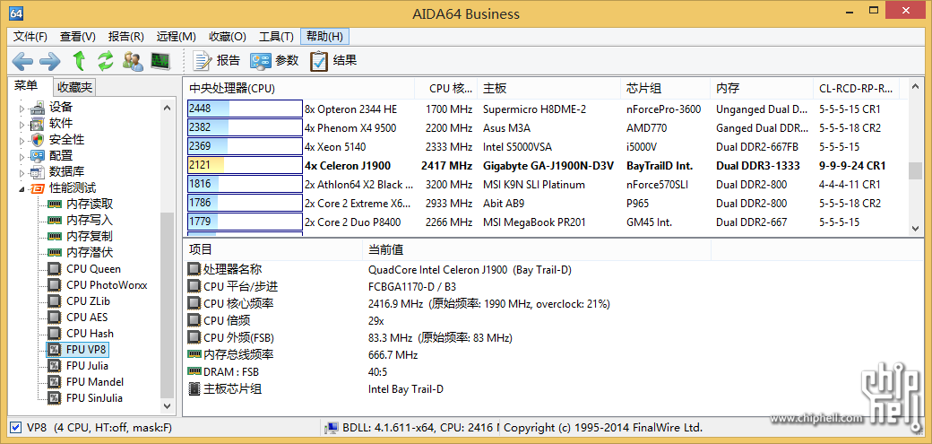Click the green Up arrow toolbar icon
The image size is (932, 444).
79,60
